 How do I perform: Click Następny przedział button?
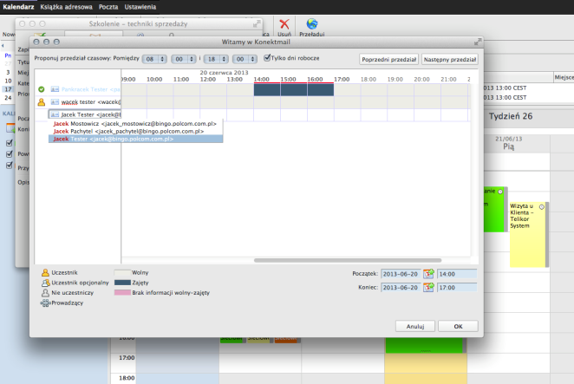[x=450, y=59]
